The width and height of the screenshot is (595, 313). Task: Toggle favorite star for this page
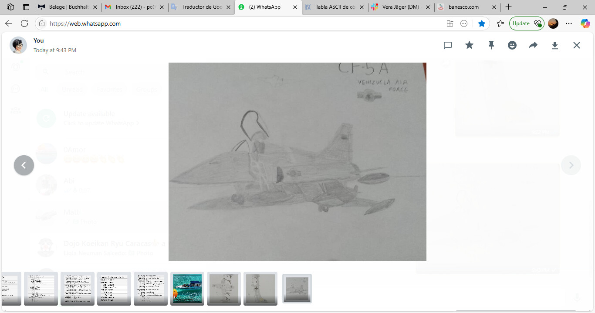481,23
